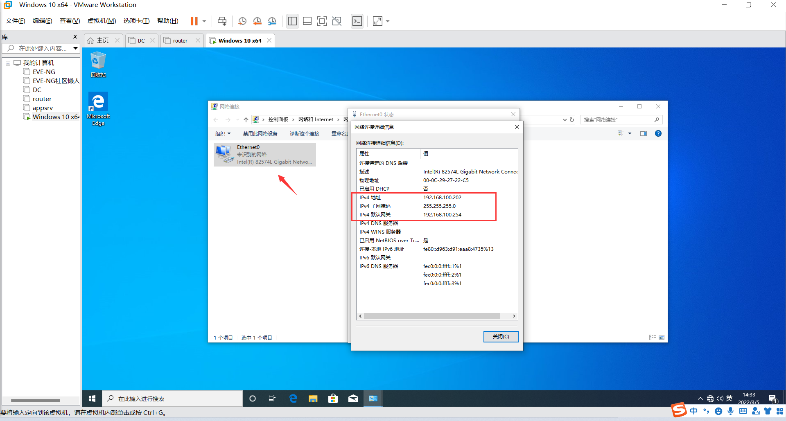
Task: Click Send Ctrl+Alt+Del toolbar icon
Action: (x=222, y=21)
